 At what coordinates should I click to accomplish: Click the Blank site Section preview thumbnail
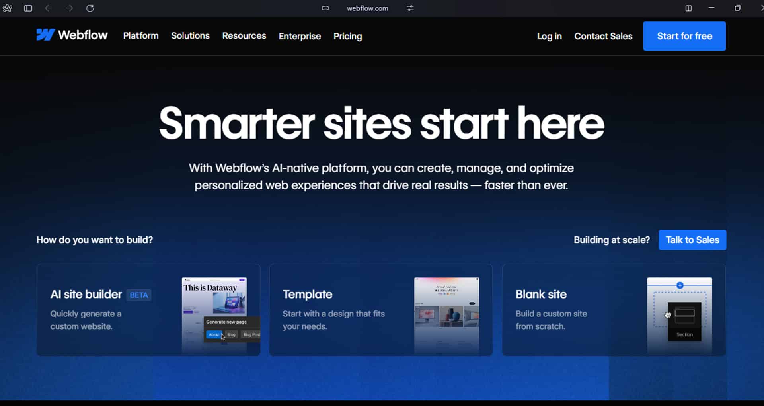pyautogui.click(x=680, y=315)
